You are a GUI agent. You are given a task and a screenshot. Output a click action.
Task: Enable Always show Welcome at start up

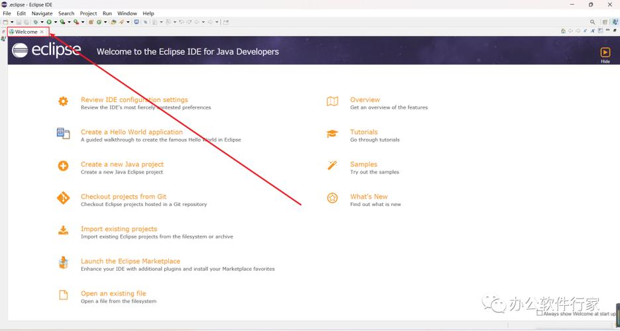pos(540,314)
